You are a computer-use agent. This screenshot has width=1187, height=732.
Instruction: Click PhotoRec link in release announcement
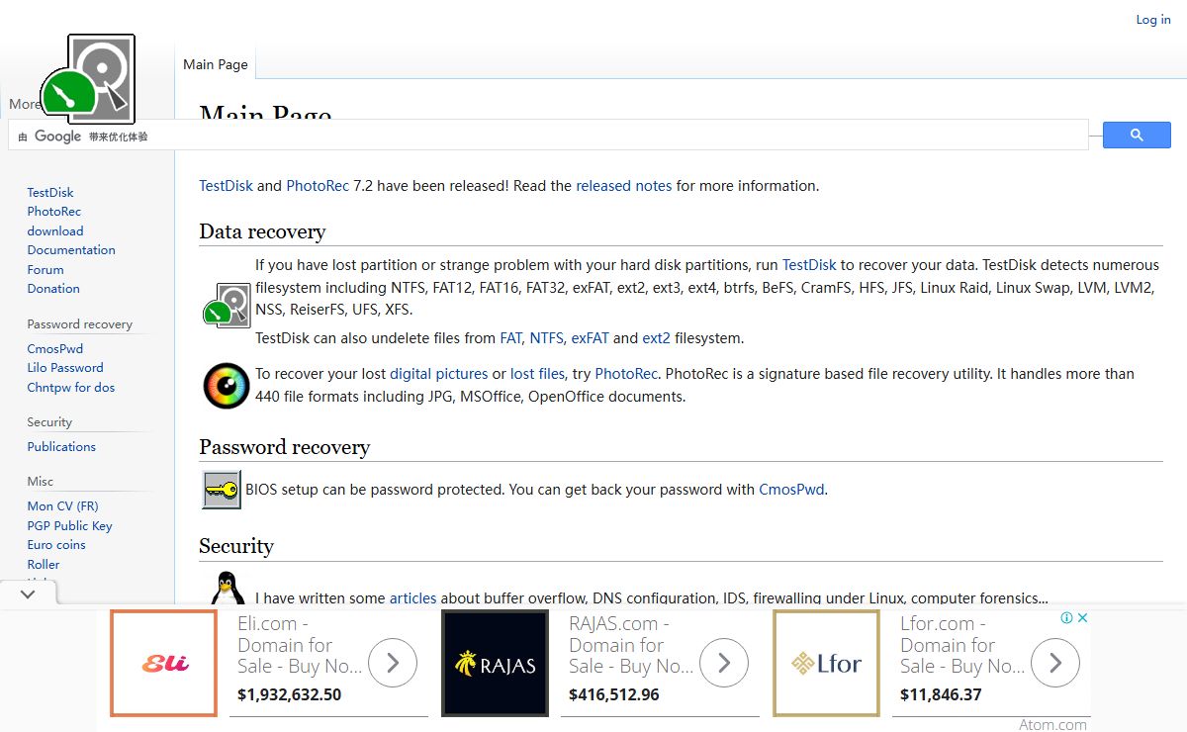318,186
